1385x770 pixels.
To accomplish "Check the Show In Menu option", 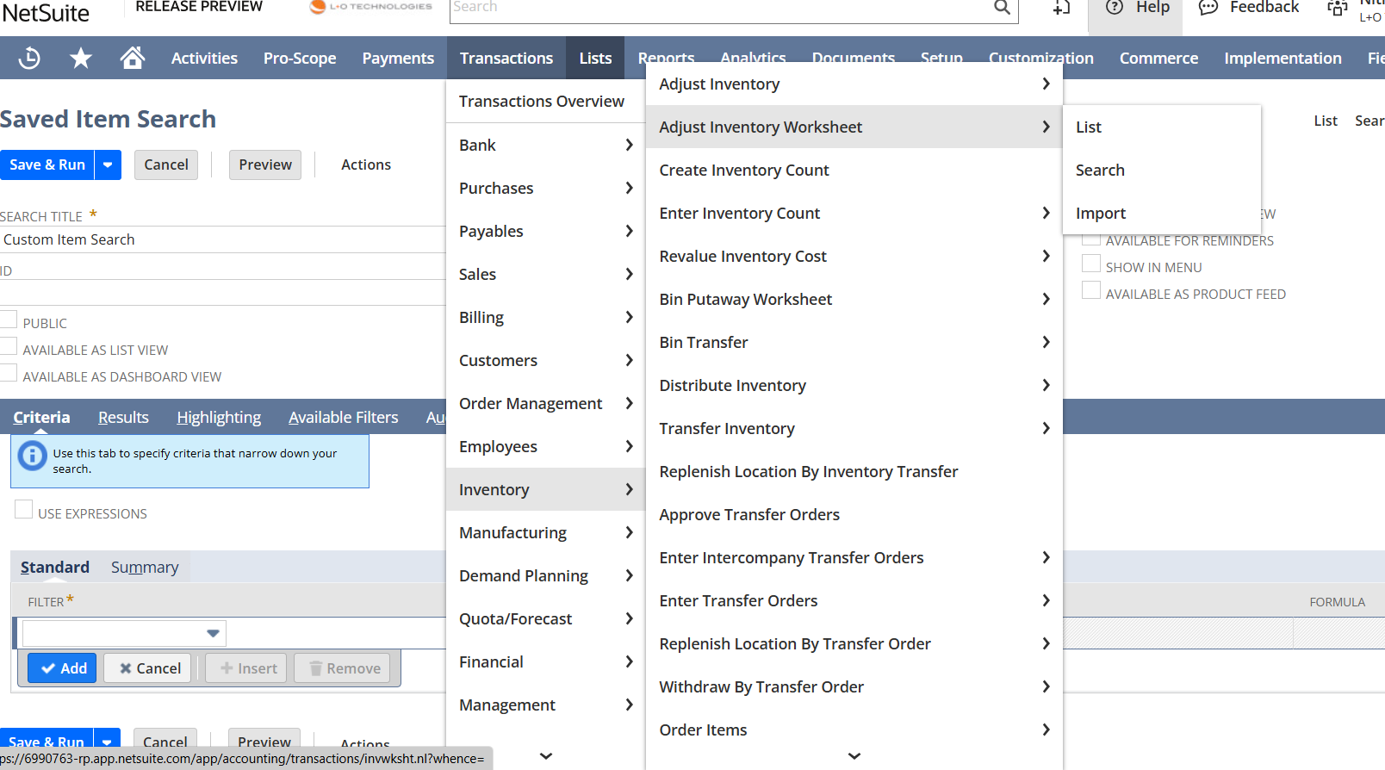I will coord(1091,264).
